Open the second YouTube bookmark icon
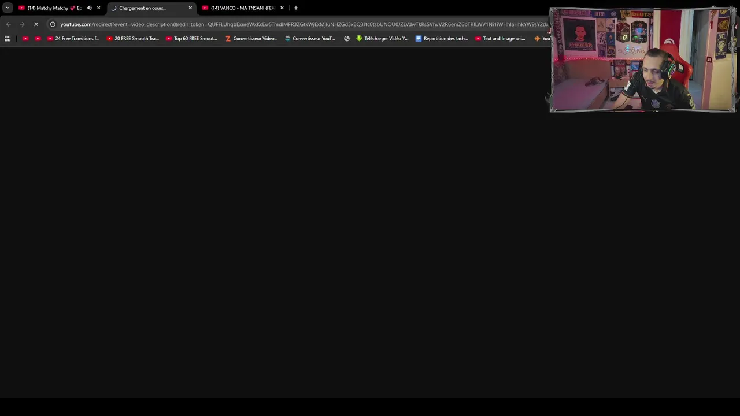Screen dimensions: 740x416 point(38,39)
